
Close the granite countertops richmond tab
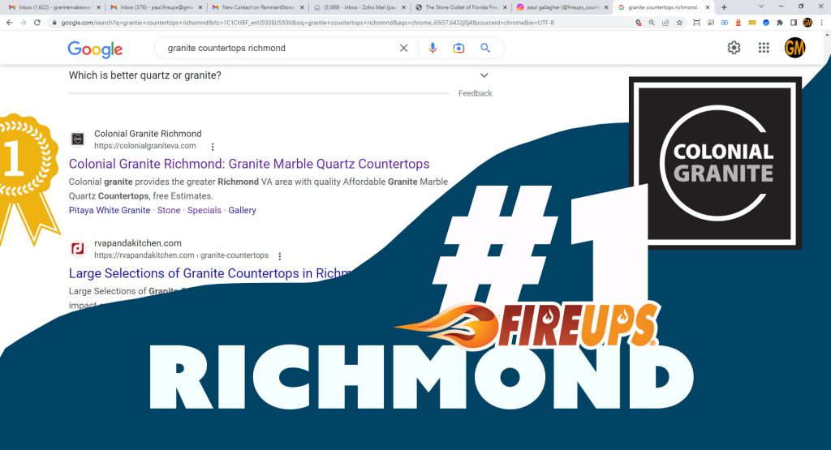click(x=708, y=7)
